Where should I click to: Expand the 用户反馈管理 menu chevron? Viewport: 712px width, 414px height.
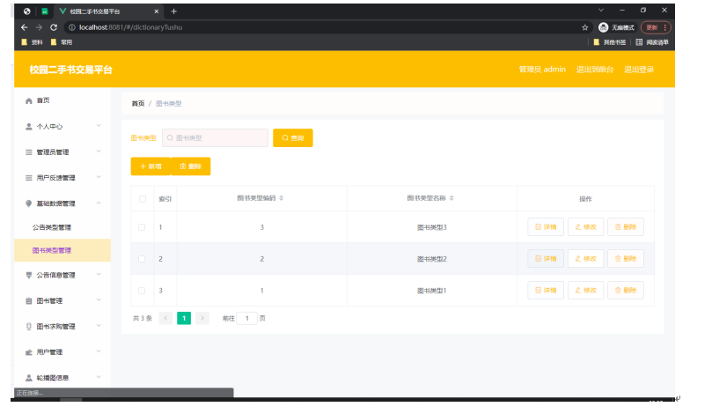(99, 177)
